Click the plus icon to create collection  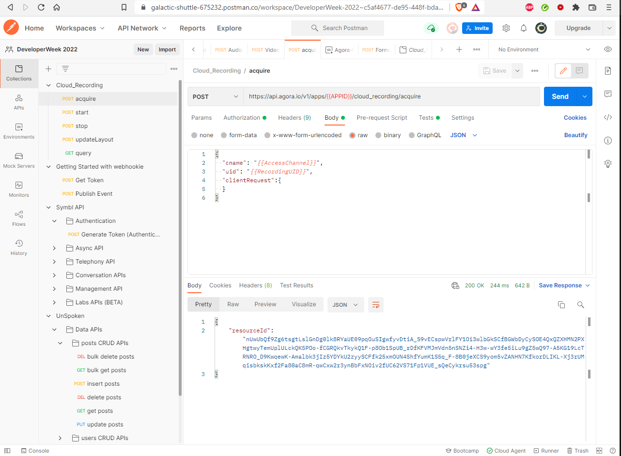pos(48,69)
